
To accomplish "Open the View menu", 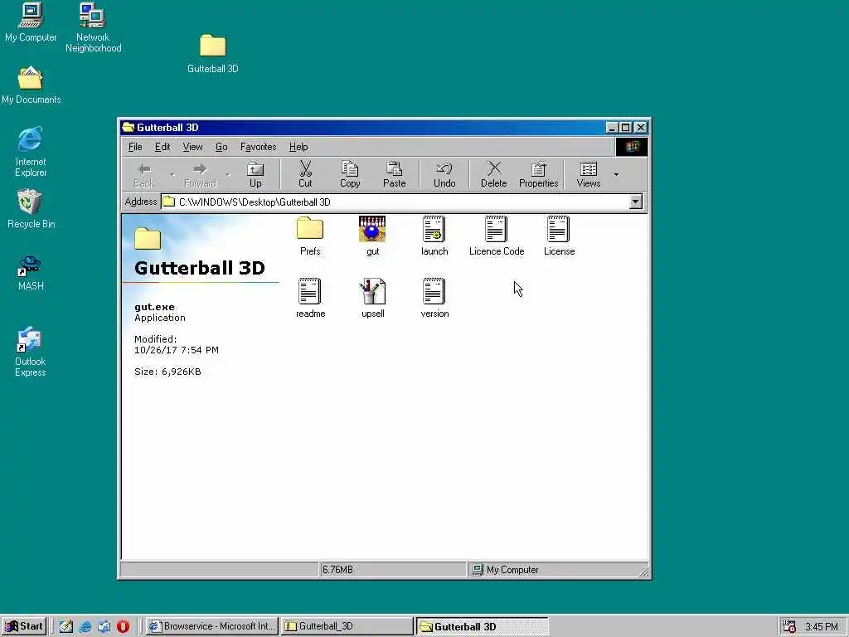I will [x=192, y=147].
